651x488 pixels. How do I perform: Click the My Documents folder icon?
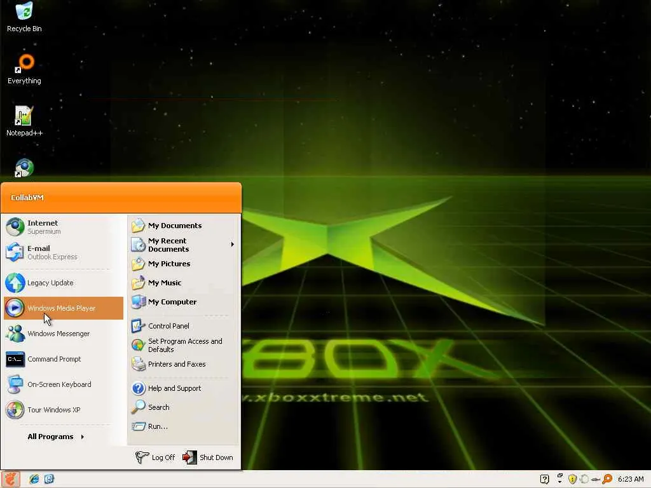click(138, 226)
